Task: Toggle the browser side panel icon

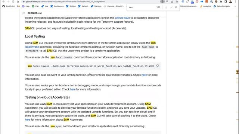Action: (226, 1)
